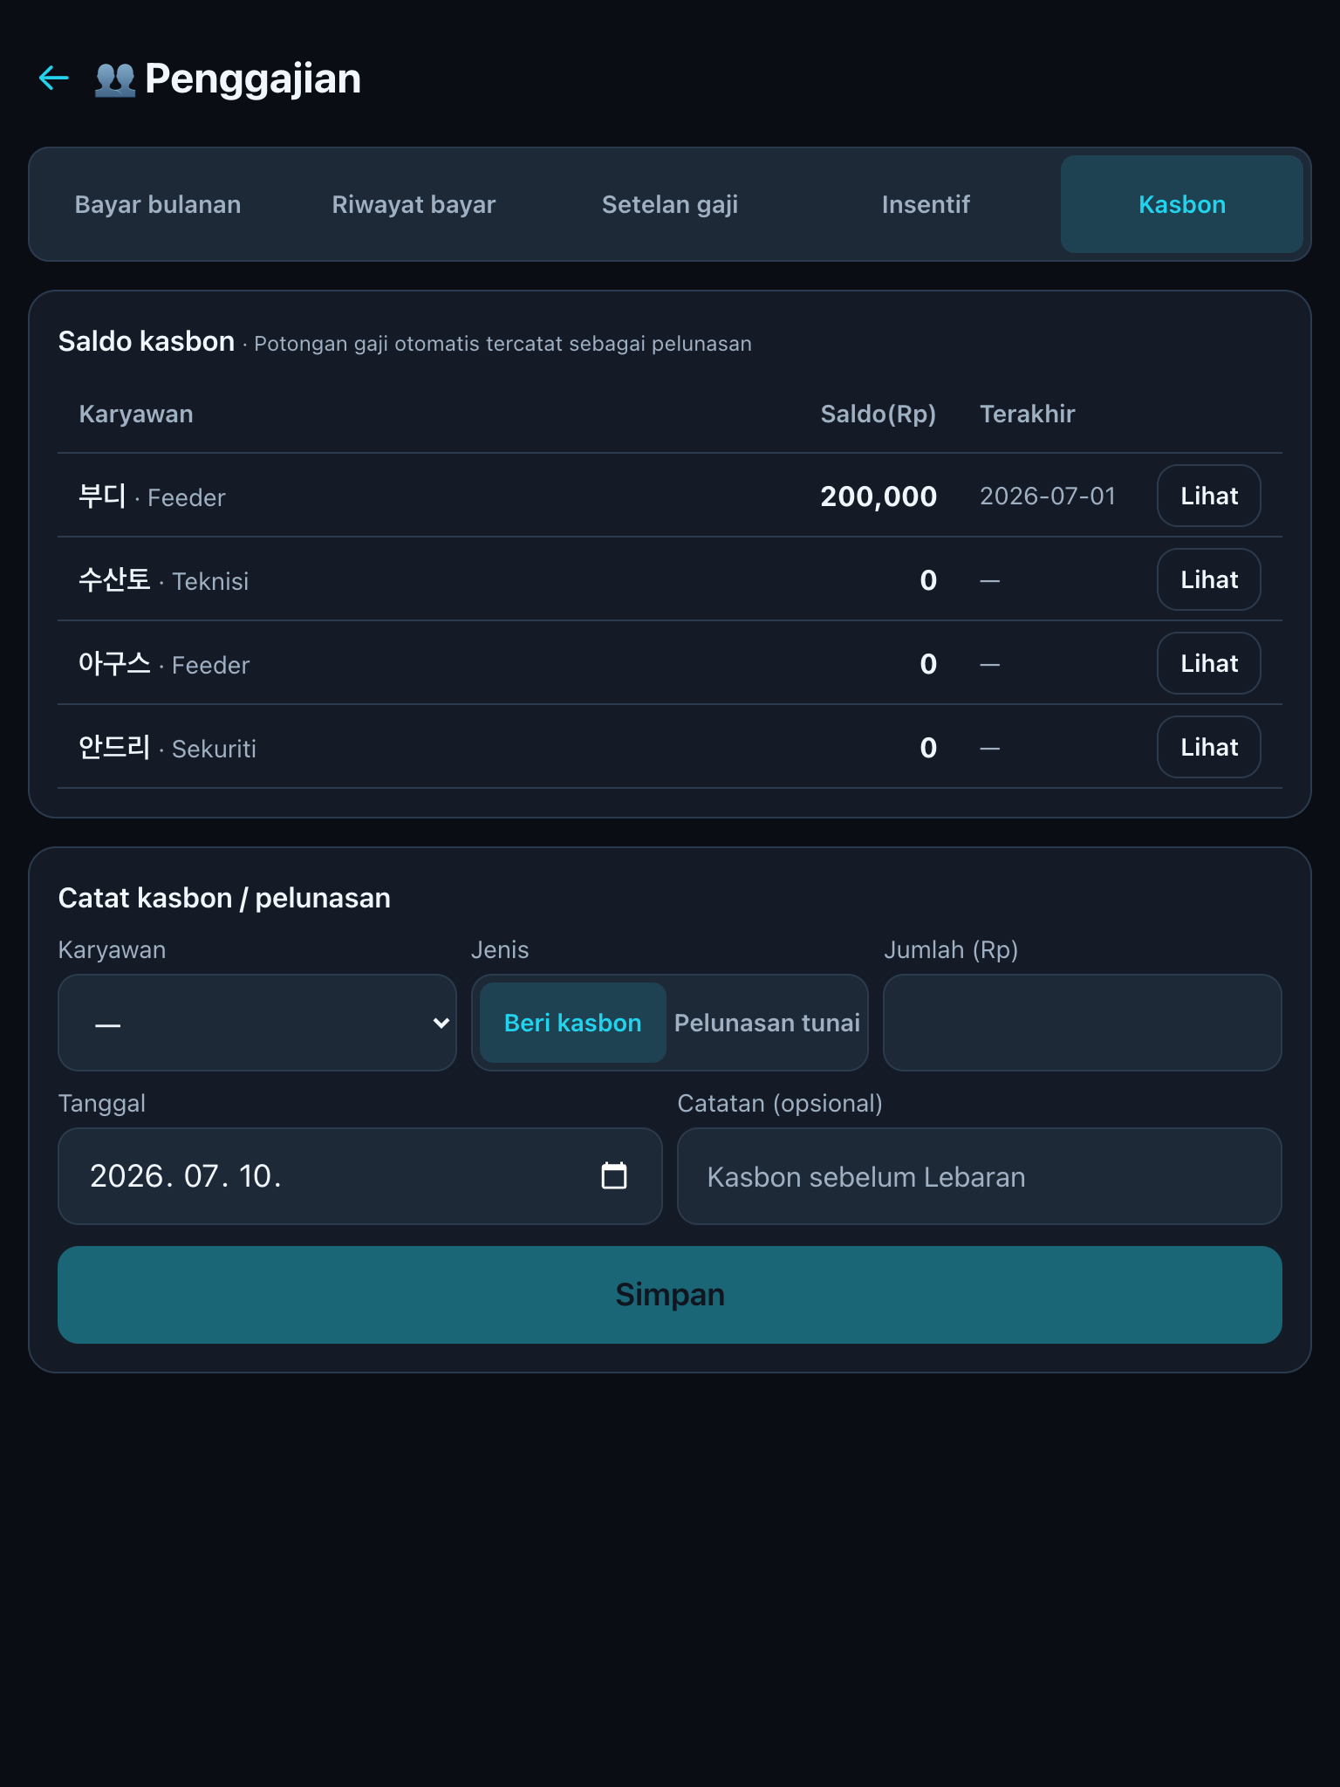This screenshot has width=1340, height=1787.
Task: Open the Insentif tab
Action: point(926,204)
